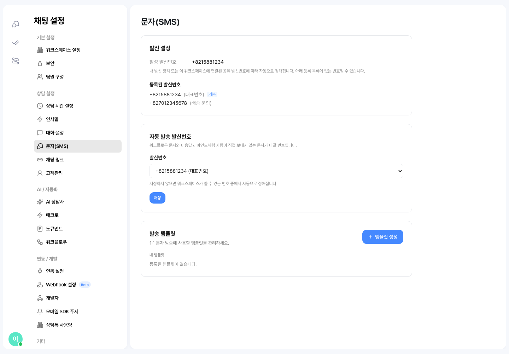
Task: Click the green user avatar '이'
Action: coord(16,339)
